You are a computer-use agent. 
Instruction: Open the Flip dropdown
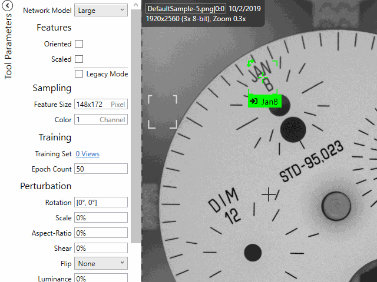(101, 264)
